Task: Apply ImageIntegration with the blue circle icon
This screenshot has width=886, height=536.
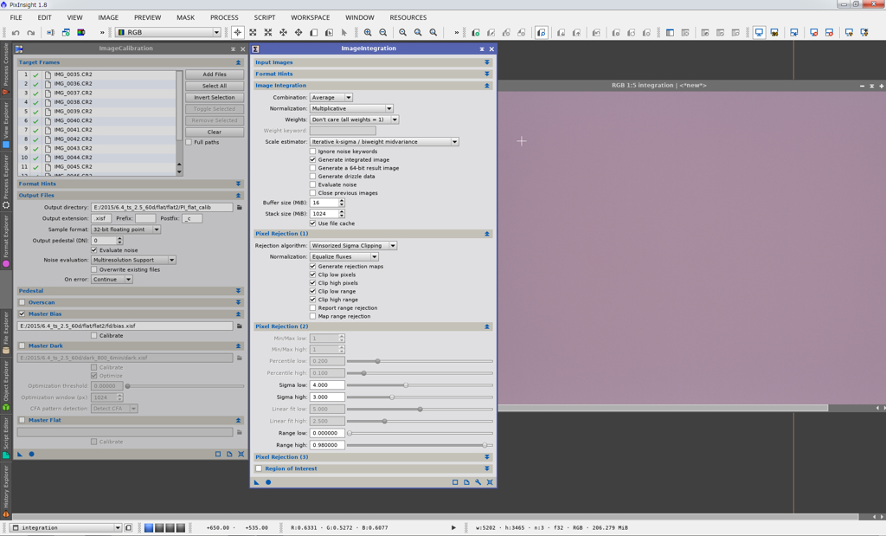Action: click(268, 482)
